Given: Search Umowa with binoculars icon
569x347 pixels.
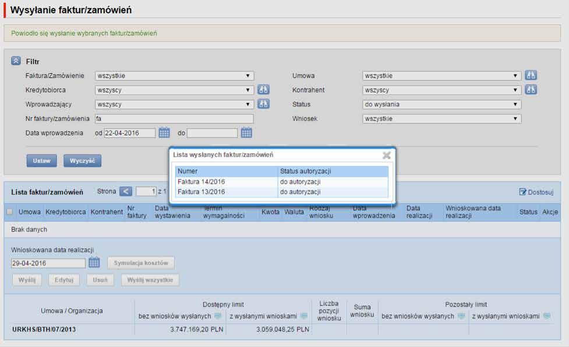Looking at the screenshot, I should (531, 76).
